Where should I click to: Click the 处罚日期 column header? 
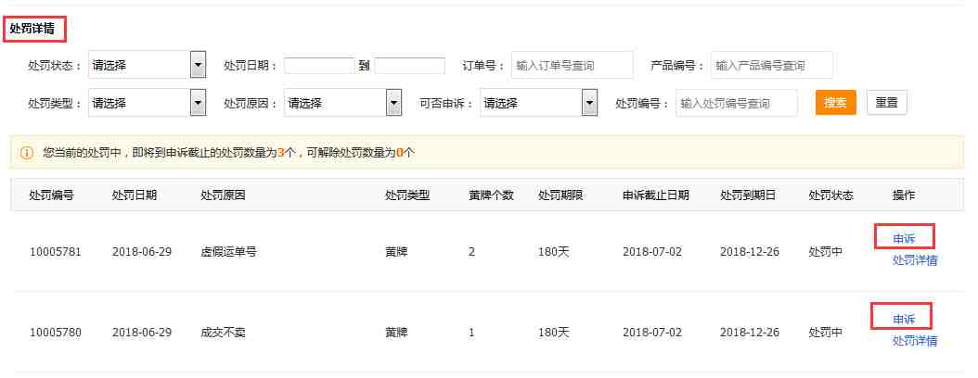click(x=135, y=195)
